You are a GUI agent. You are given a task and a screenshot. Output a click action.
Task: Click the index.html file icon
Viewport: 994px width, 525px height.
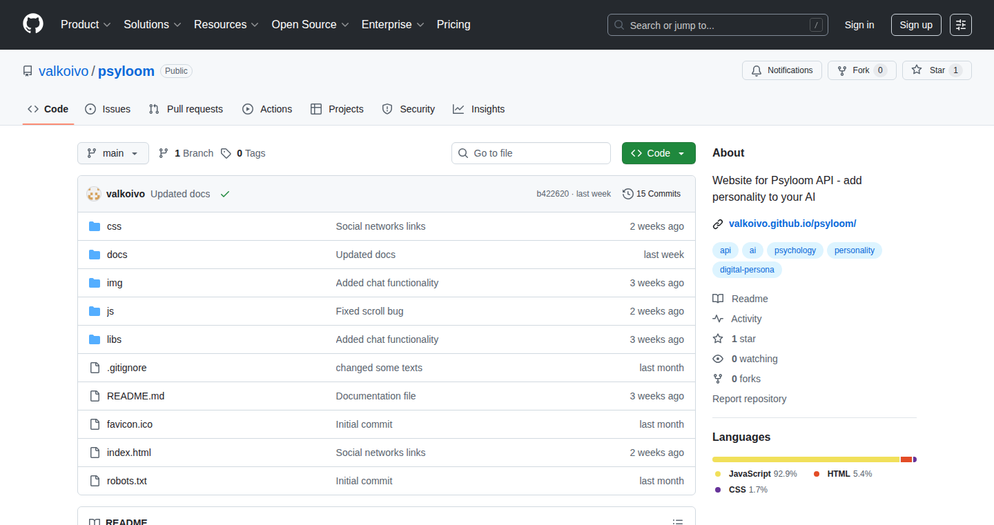[95, 453]
